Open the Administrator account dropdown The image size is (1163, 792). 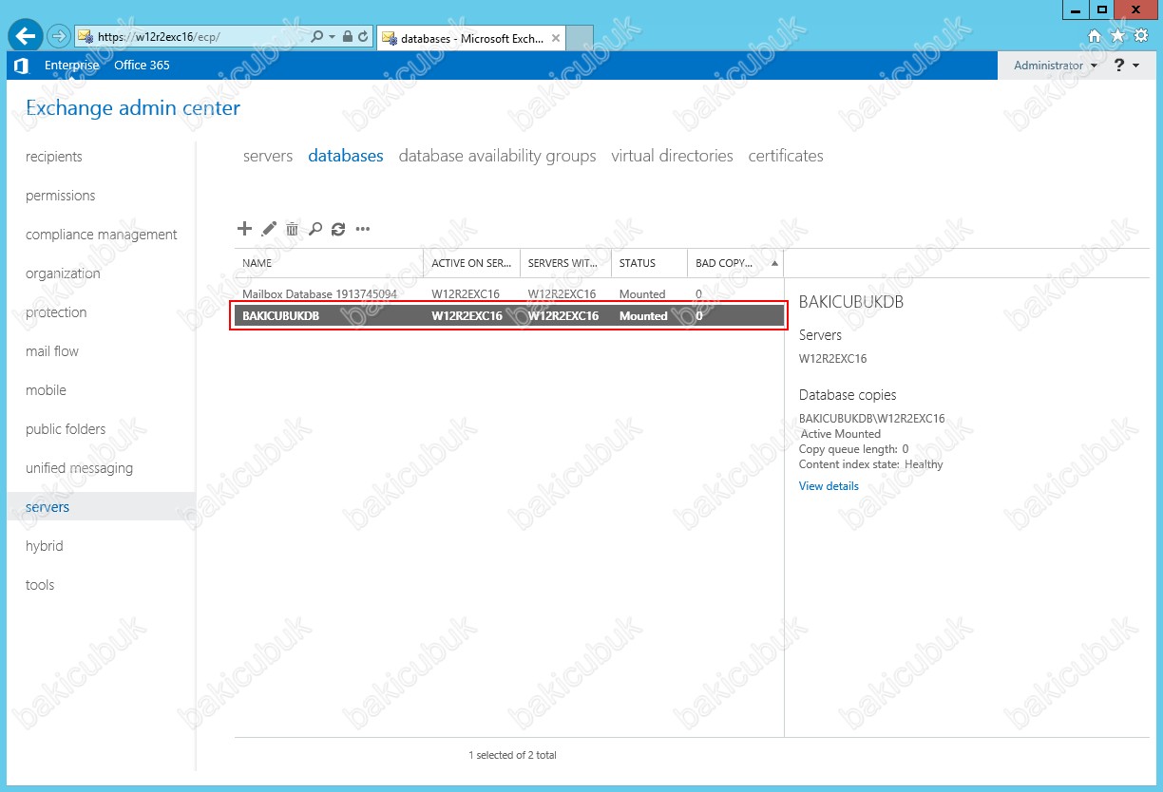pyautogui.click(x=1055, y=66)
